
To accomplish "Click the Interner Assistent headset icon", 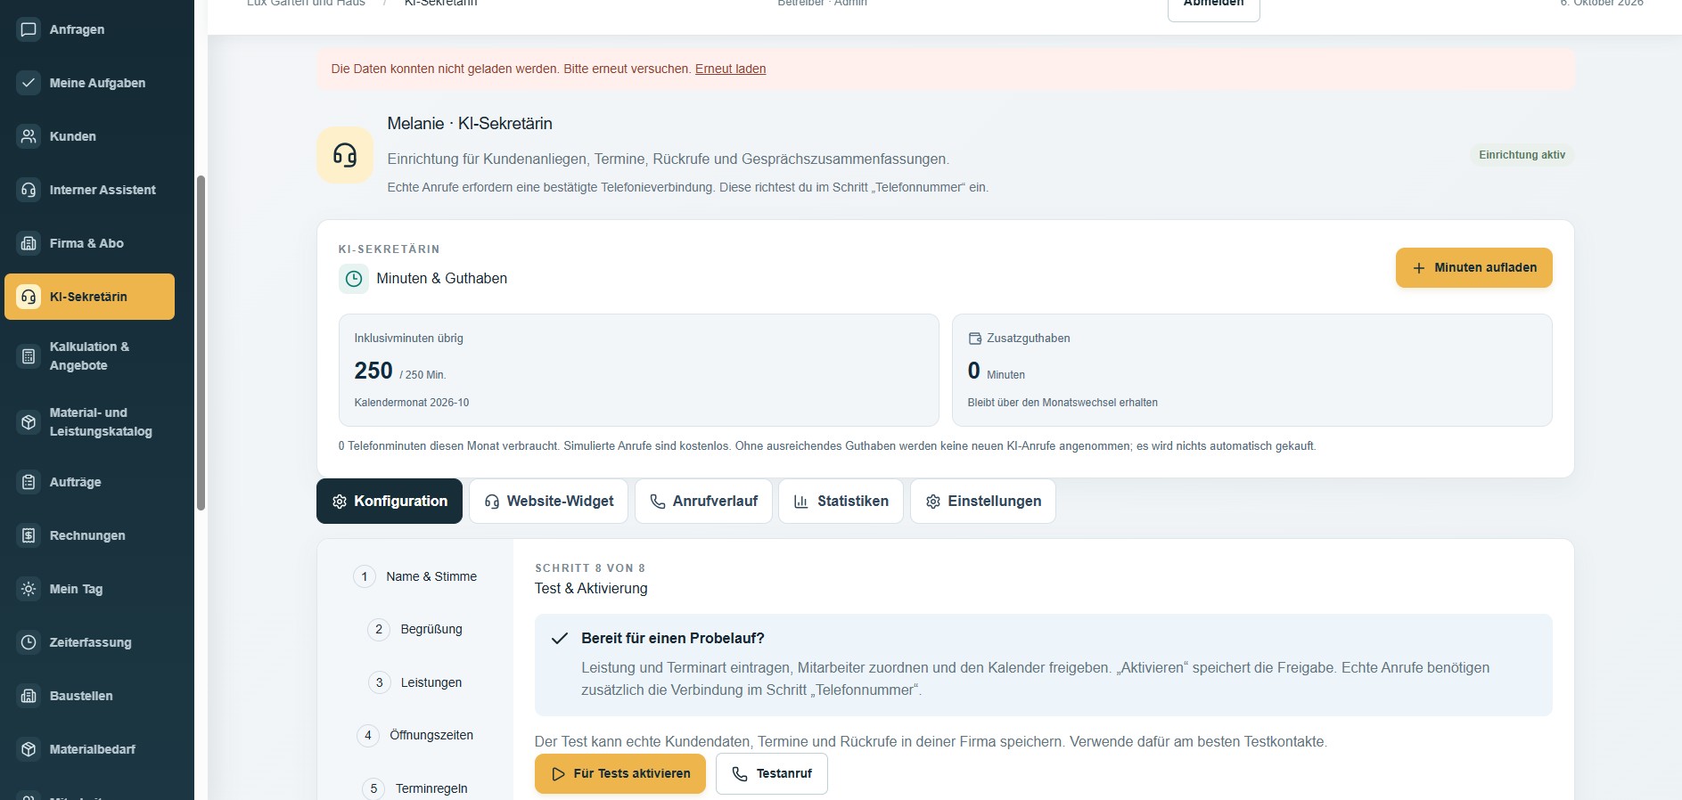I will pos(29,190).
